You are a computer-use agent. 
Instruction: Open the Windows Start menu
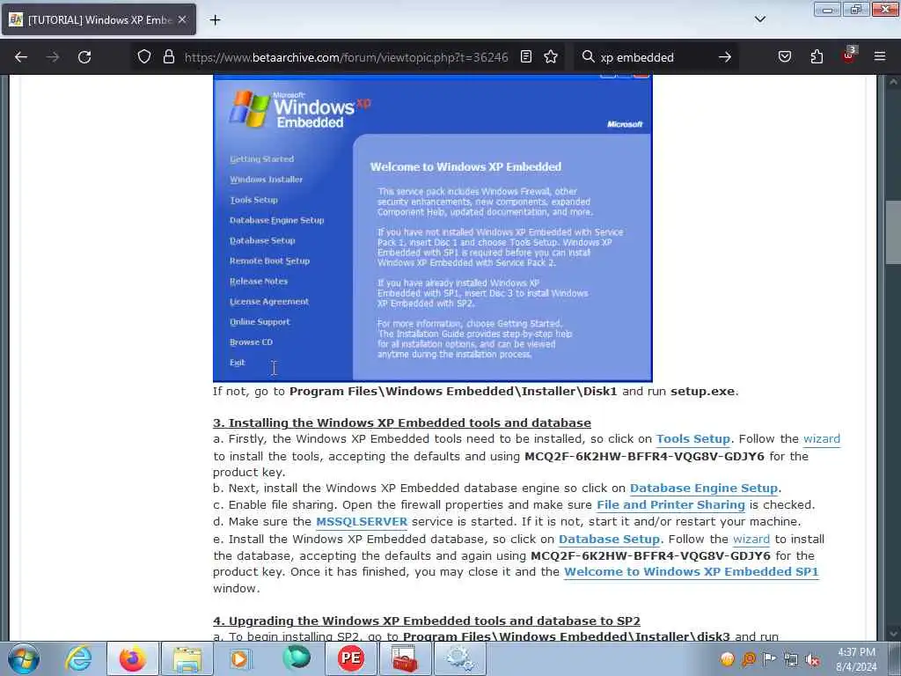[24, 658]
